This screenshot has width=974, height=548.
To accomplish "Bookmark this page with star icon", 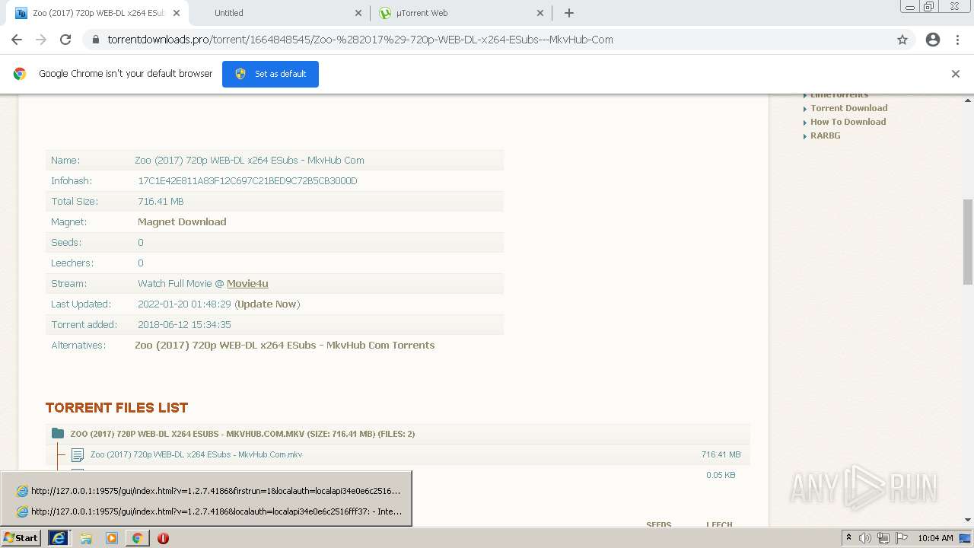I will coord(902,40).
